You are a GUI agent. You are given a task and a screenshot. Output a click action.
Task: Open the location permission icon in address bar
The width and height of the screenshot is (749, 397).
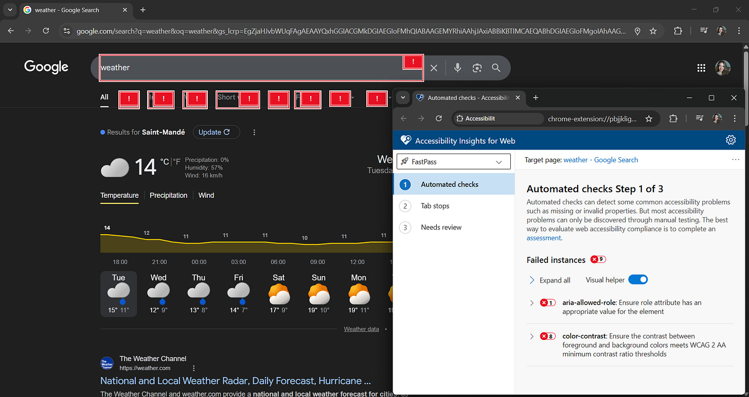[637, 31]
